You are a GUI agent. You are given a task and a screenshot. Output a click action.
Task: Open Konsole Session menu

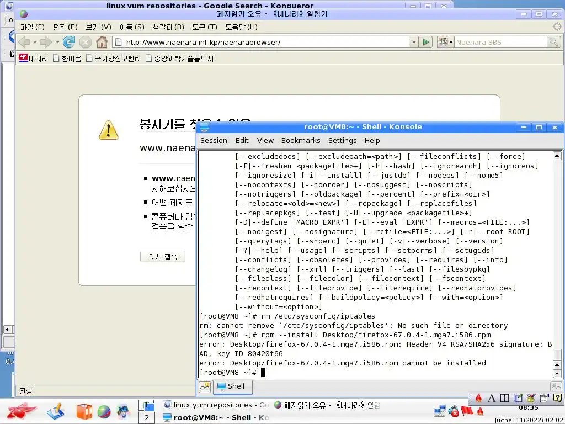point(214,141)
